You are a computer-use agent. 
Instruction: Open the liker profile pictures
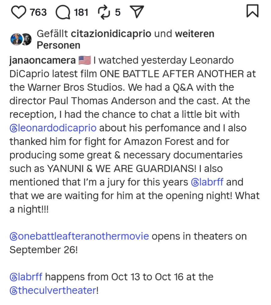point(21,39)
